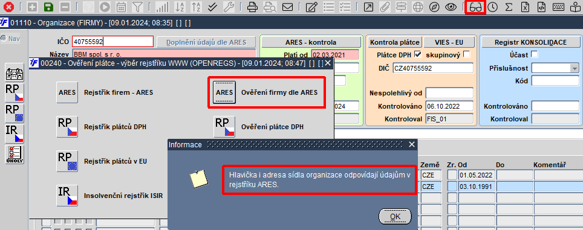Enable the Účast checkbox

pyautogui.click(x=534, y=54)
